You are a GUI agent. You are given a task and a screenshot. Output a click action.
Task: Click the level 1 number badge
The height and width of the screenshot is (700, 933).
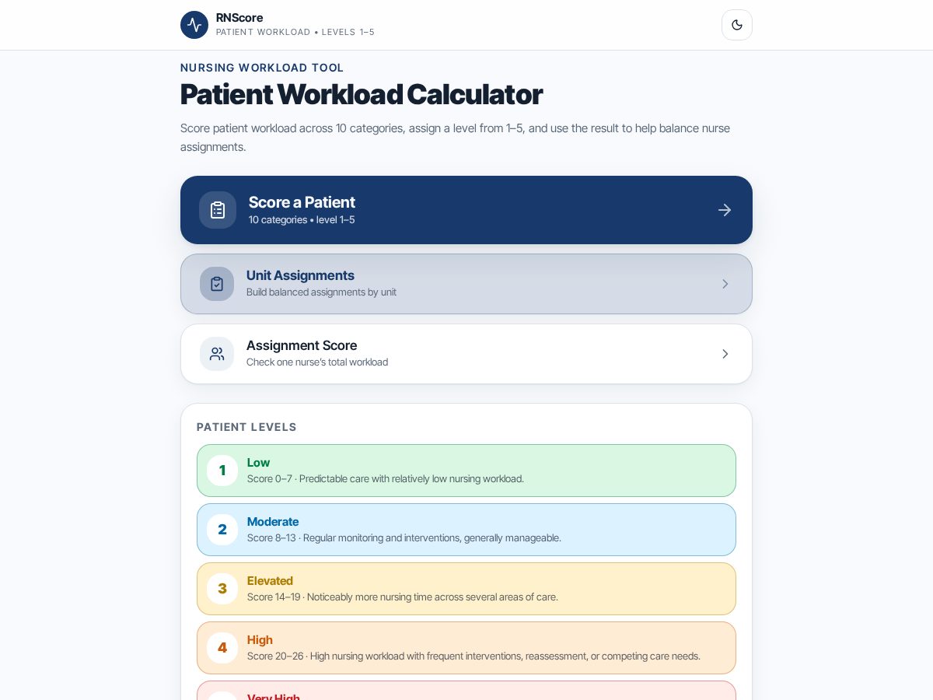point(222,471)
